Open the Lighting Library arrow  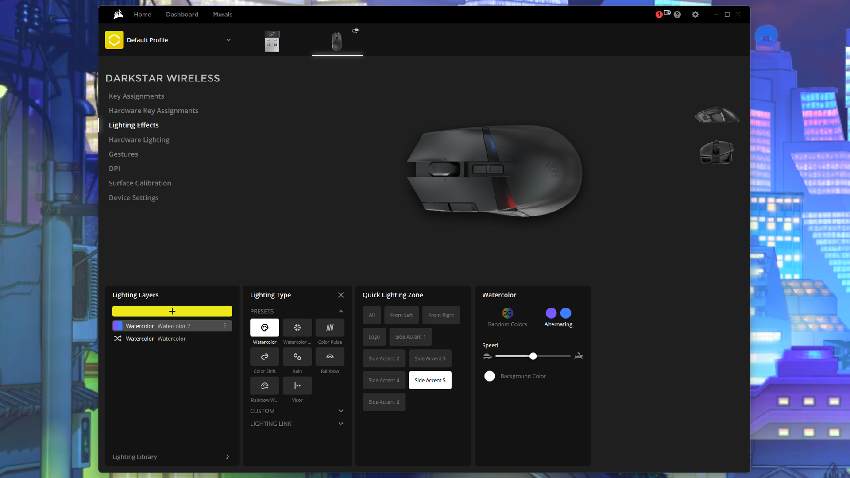click(228, 457)
